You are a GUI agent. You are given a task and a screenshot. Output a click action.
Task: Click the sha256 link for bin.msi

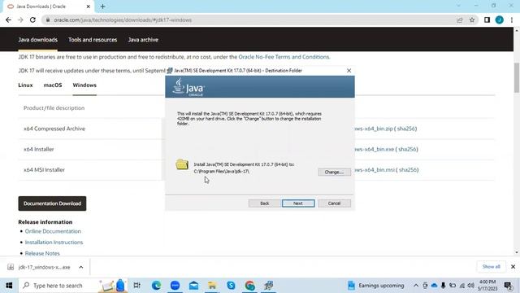[x=409, y=170]
